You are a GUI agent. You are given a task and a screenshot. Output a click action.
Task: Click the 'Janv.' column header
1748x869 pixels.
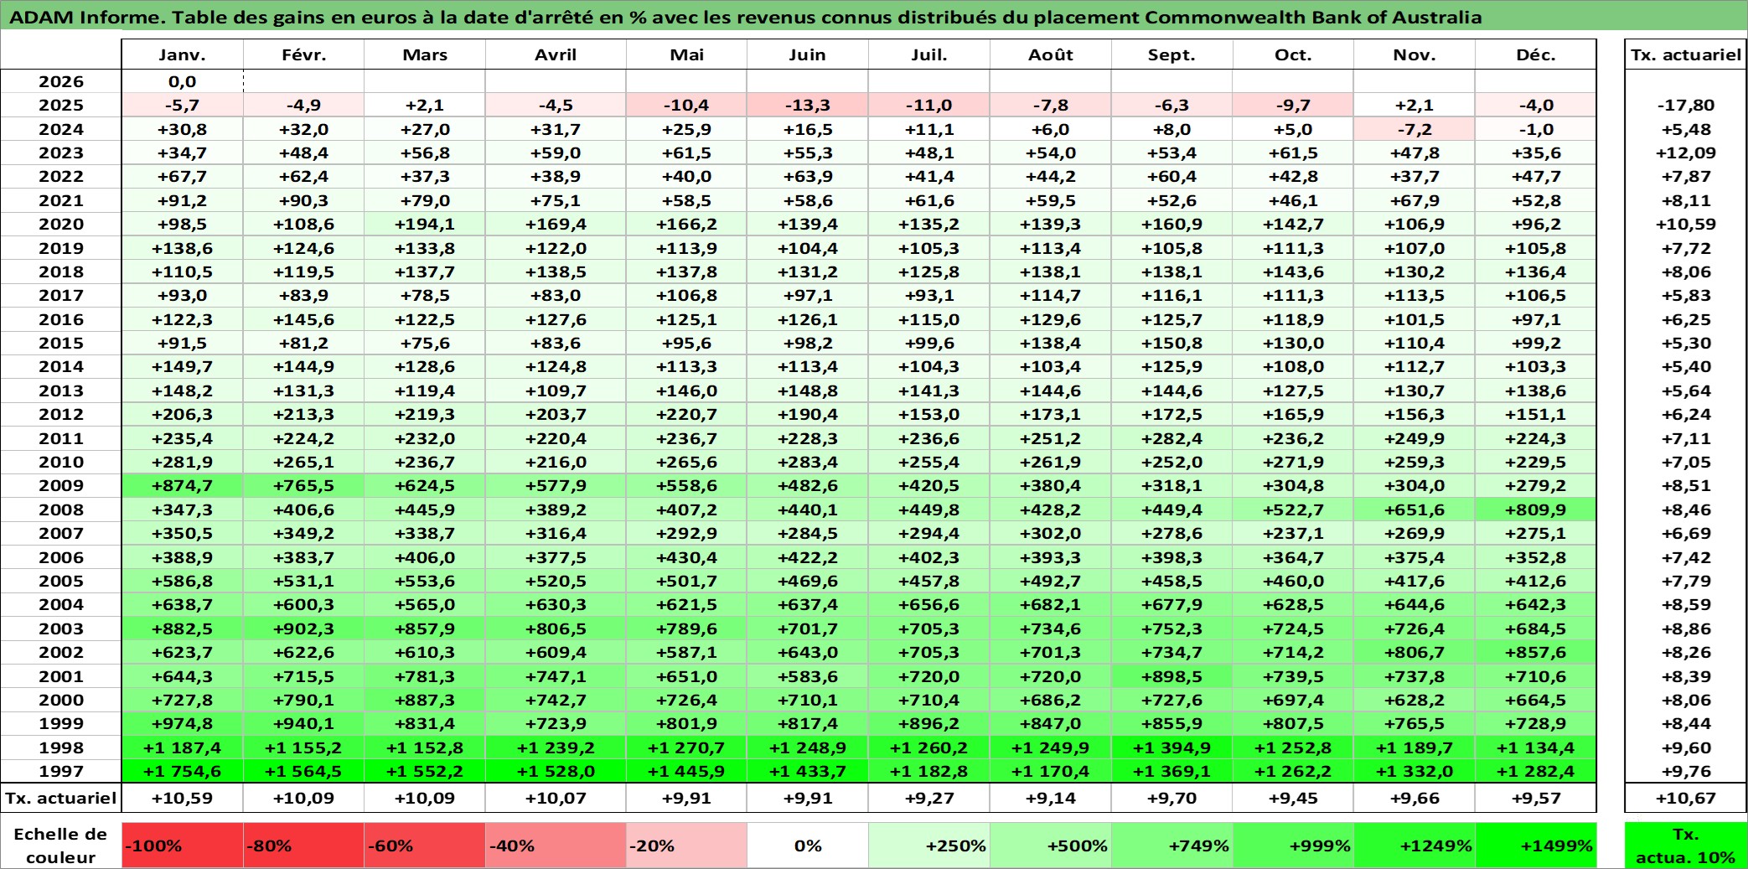[183, 54]
